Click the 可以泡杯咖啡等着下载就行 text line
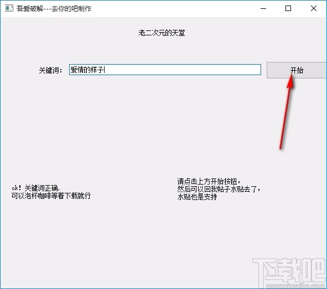Image resolution: width=327 pixels, height=289 pixels. point(51,196)
